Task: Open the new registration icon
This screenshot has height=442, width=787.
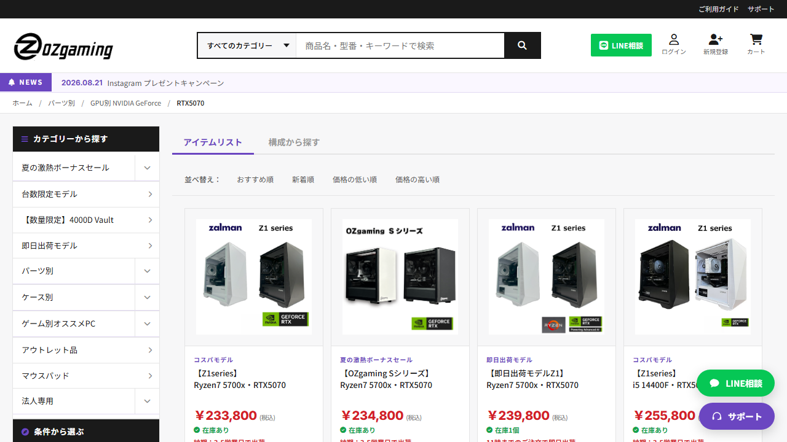Action: tap(716, 44)
